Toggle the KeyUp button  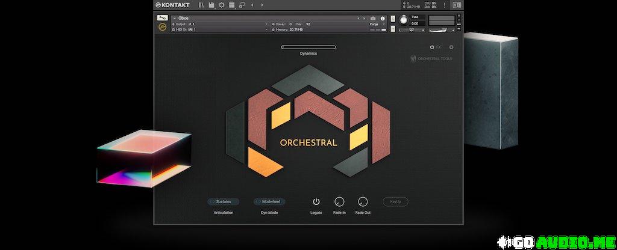pos(395,202)
